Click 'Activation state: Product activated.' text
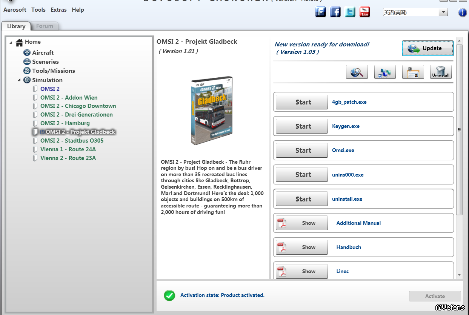The image size is (469, 315). pyautogui.click(x=222, y=295)
